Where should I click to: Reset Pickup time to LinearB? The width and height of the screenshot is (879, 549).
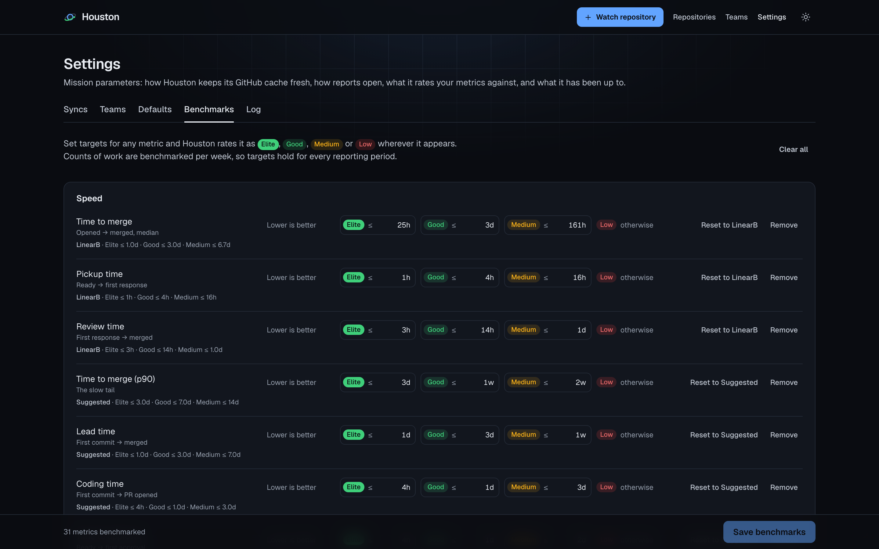point(729,278)
